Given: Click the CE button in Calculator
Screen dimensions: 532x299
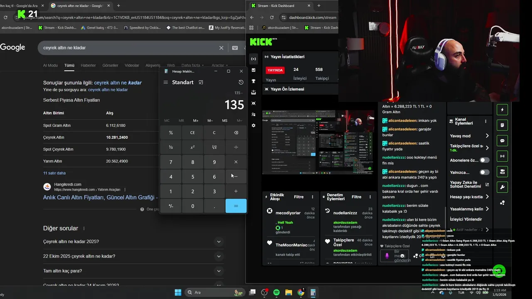Looking at the screenshot, I should coord(192,132).
